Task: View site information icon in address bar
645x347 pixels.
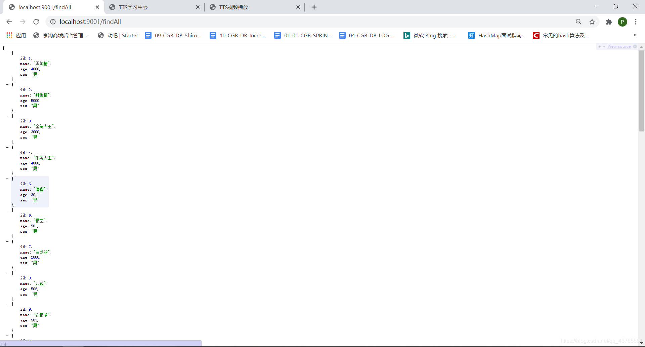Action: point(53,22)
